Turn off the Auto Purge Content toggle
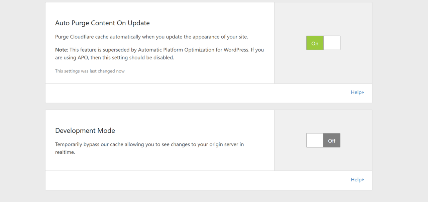Viewport: 428px width, 202px height. (x=323, y=43)
